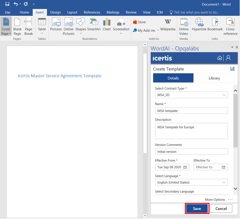Open the Select Language dropdown
This screenshot has width=240, height=219.
(224, 182)
